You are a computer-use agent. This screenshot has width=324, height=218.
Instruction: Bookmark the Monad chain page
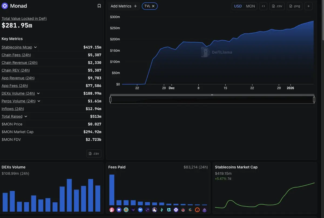tap(99, 6)
